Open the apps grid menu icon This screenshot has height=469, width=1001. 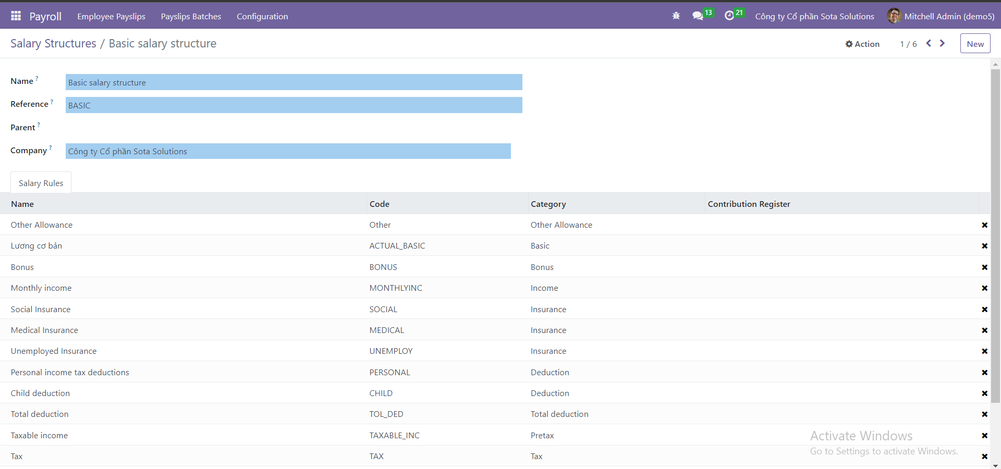pyautogui.click(x=16, y=16)
